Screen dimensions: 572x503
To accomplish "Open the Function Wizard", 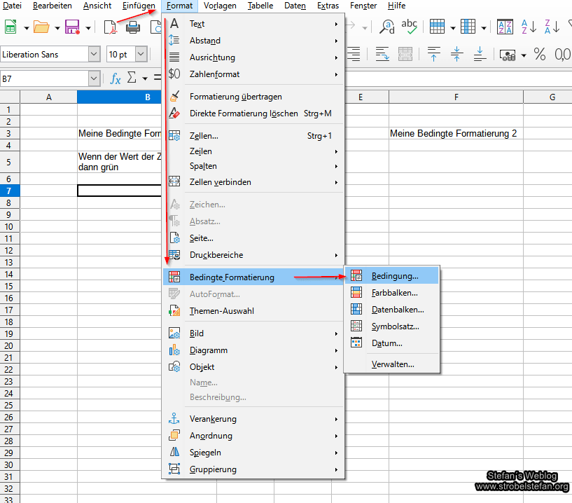I will coord(115,78).
